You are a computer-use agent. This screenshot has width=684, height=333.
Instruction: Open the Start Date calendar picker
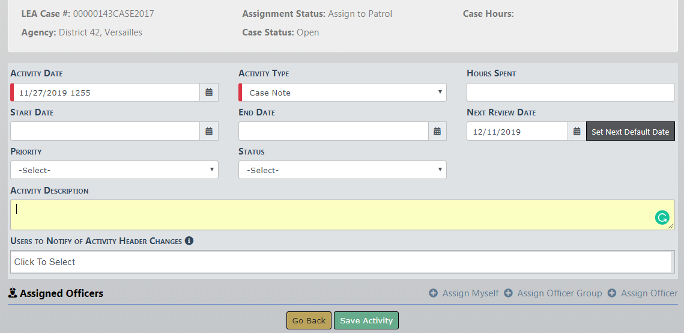pos(209,131)
